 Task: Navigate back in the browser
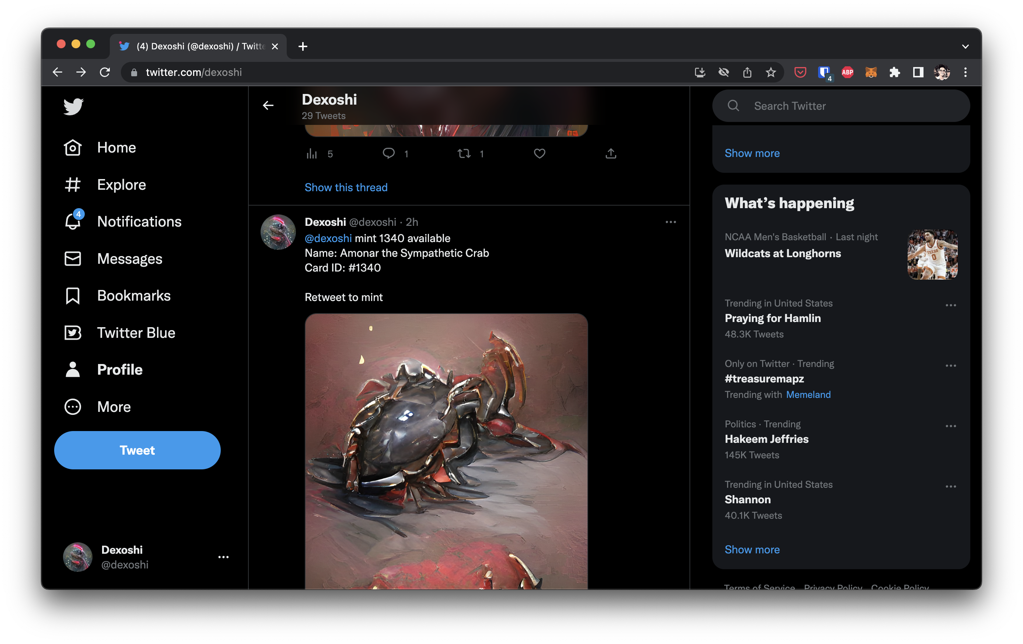[x=57, y=72]
